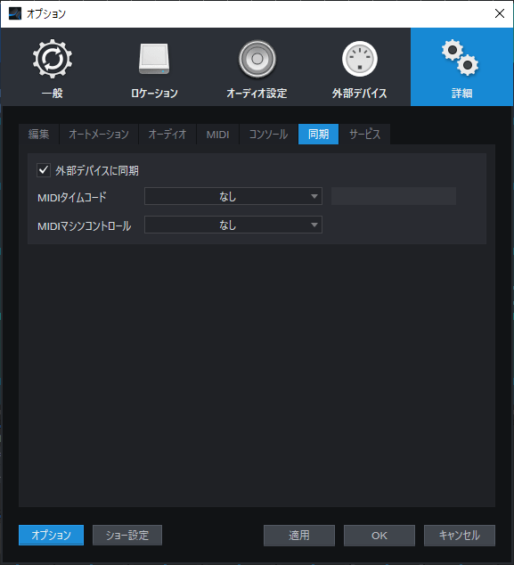Image resolution: width=514 pixels, height=565 pixels.
Task: Switch to the 編集 tab
Action: pyautogui.click(x=38, y=134)
